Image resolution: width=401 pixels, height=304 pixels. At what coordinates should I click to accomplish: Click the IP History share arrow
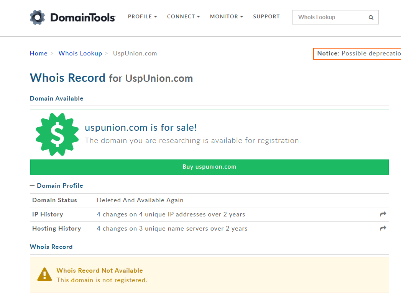click(x=383, y=214)
